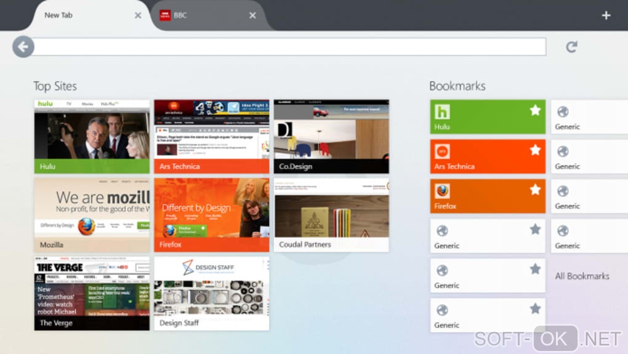Open the Hulu top site thumbnail
This screenshot has height=354, width=628.
[x=92, y=137]
